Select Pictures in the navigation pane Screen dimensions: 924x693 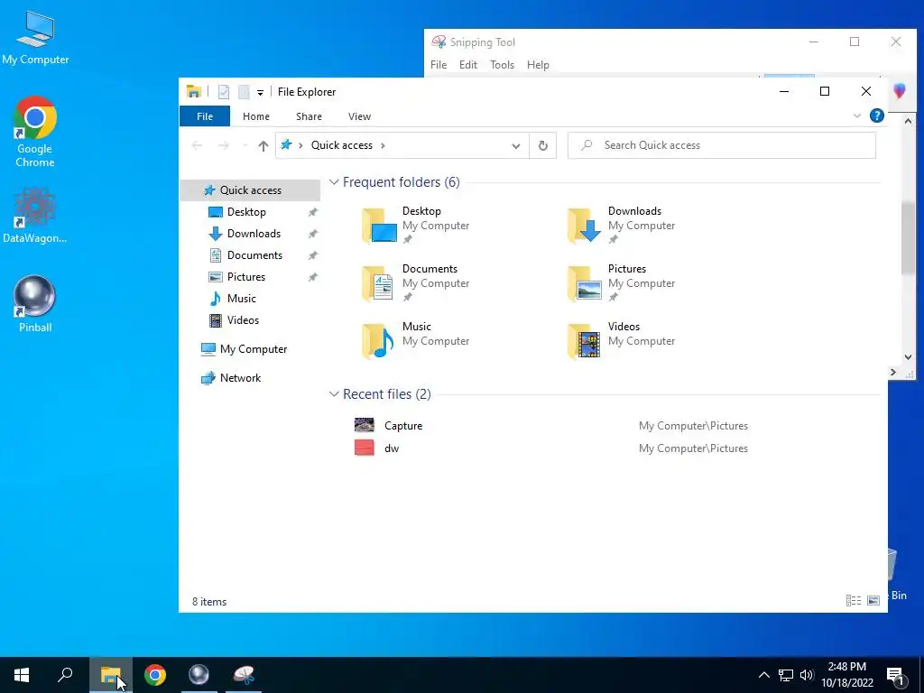(245, 277)
